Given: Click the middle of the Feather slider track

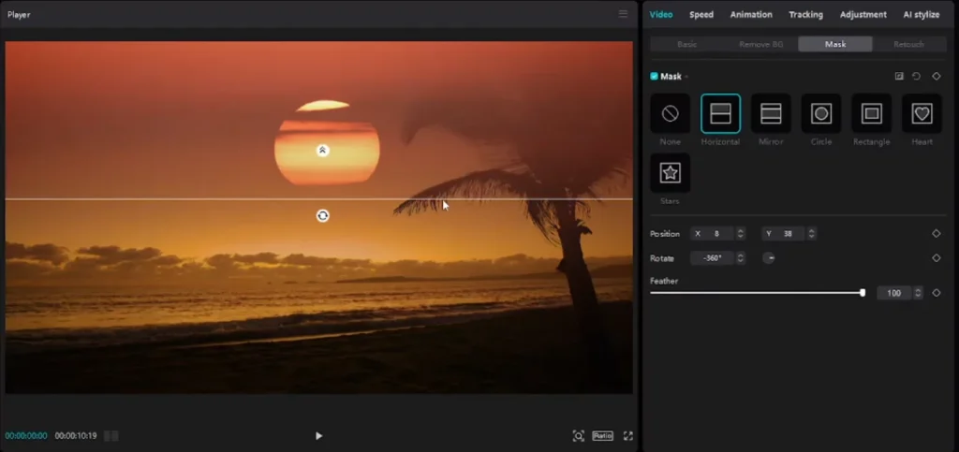Looking at the screenshot, I should 757,293.
